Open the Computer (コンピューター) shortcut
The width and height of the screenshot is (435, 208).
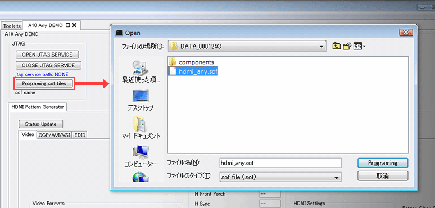(141, 156)
